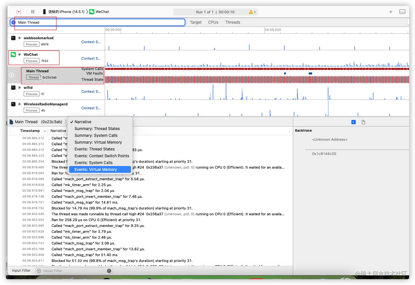The image size is (415, 285).
Task: Open recent filters clock icon
Action: 109,271
